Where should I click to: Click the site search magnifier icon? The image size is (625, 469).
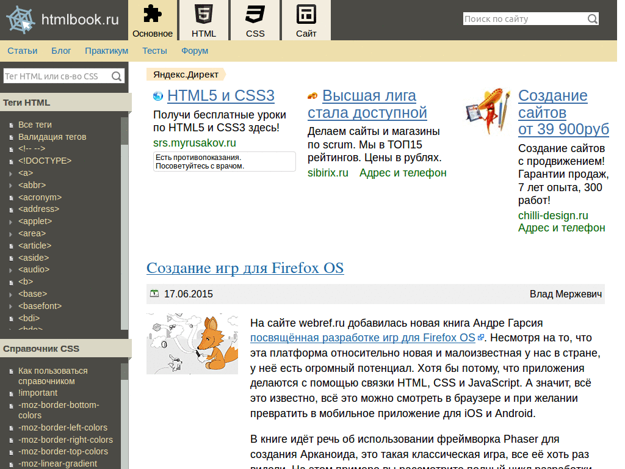pos(593,19)
